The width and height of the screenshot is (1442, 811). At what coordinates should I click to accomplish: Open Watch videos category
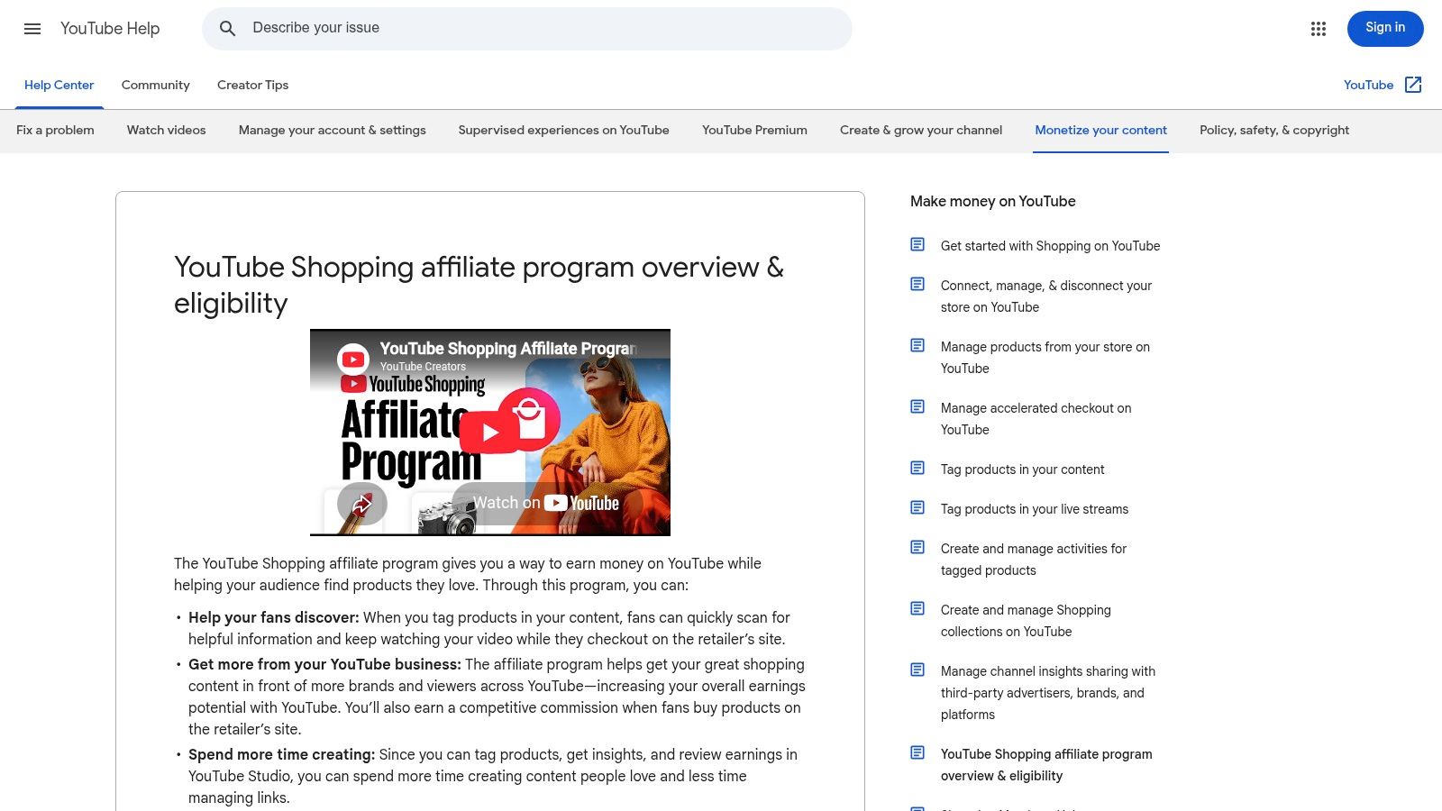click(x=166, y=130)
